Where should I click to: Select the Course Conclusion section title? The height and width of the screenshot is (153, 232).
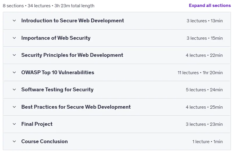point(45,141)
